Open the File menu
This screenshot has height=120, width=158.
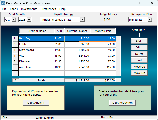tap(4, 9)
